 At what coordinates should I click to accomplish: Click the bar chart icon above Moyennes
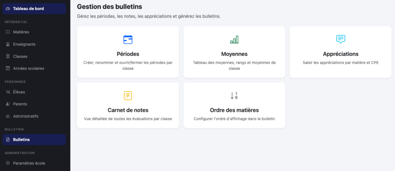click(234, 39)
